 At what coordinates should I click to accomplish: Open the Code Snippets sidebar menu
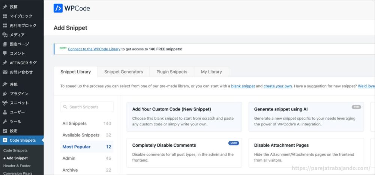point(22,140)
